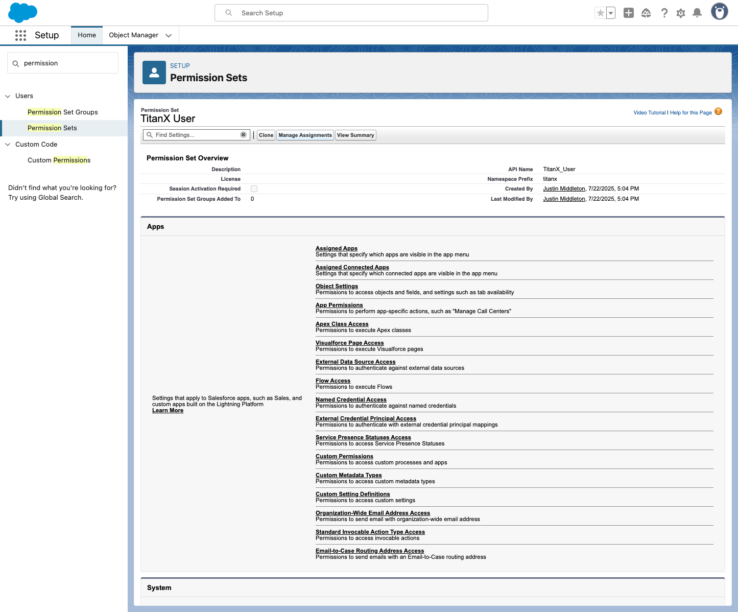Click the orange help icon beside Help for this Page
Viewport: 738px width, 612px height.
[x=718, y=111]
